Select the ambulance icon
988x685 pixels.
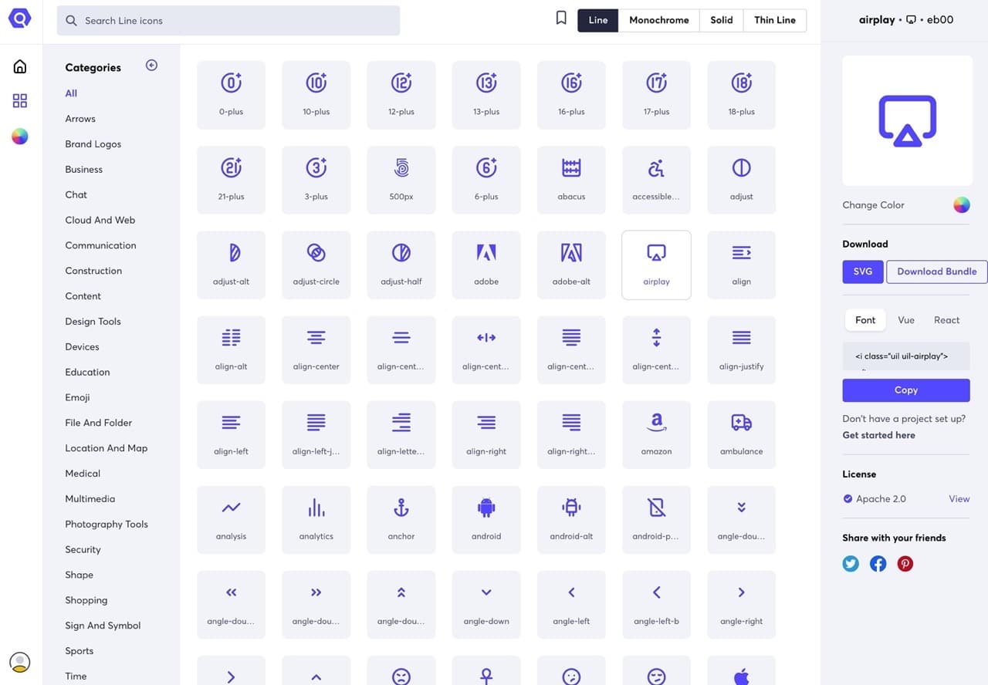coord(741,434)
